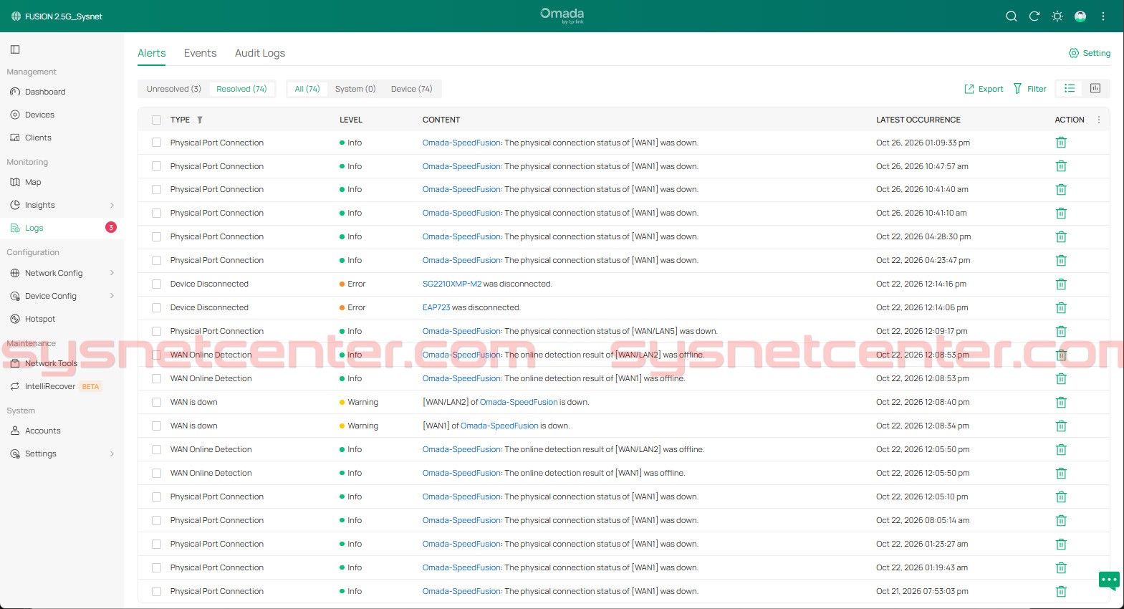Screen dimensions: 1124x609
Task: Expand the Settings submenu
Action: 112,454
